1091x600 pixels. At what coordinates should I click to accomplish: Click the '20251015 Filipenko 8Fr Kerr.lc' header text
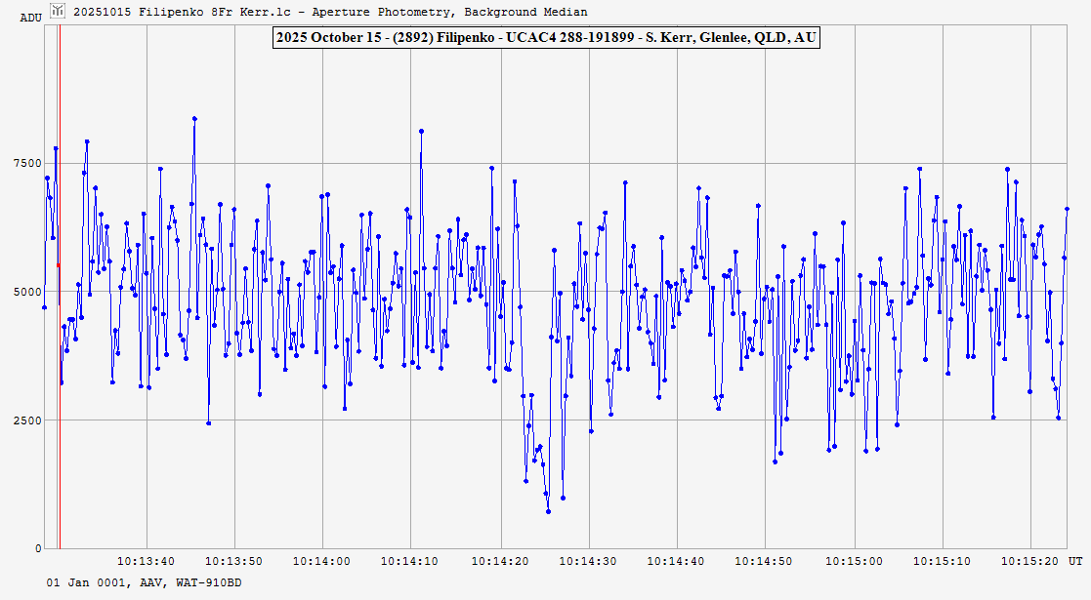[x=331, y=12]
